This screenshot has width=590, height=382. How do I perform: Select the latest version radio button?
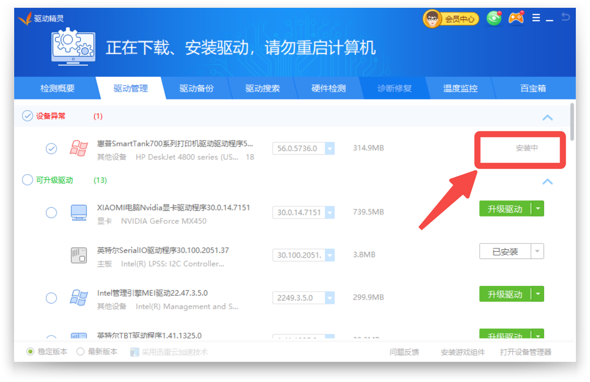tap(81, 351)
